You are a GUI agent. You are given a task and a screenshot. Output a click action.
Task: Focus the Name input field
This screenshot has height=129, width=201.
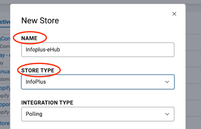pyautogui.click(x=98, y=50)
